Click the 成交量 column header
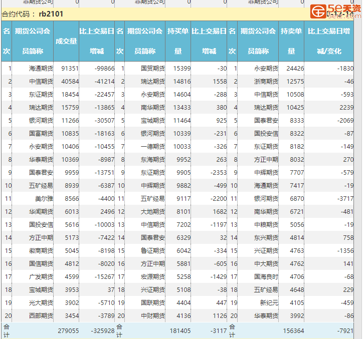Screen dimensions: 364x339 (x=66, y=41)
